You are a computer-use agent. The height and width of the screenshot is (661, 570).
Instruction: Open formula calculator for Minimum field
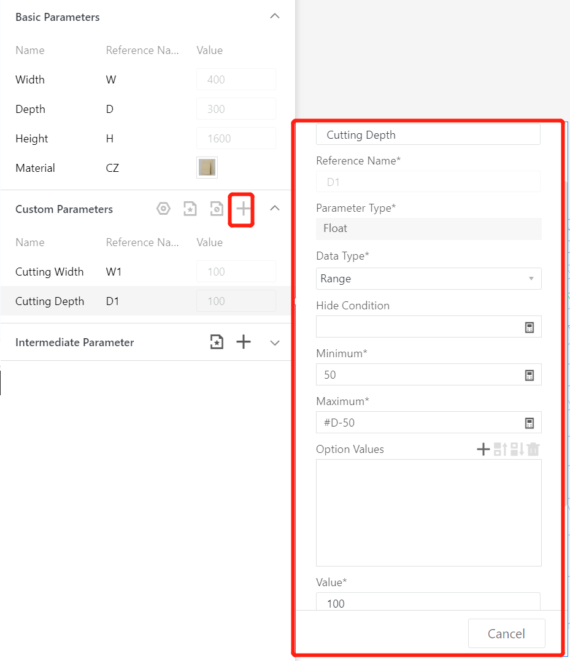[x=530, y=375]
